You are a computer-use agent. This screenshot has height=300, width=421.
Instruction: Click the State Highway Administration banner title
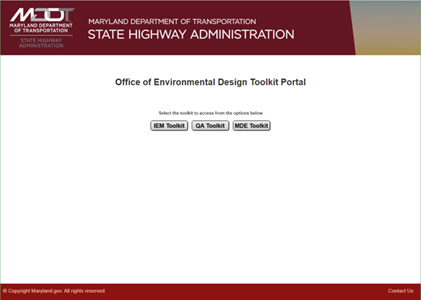pos(191,34)
